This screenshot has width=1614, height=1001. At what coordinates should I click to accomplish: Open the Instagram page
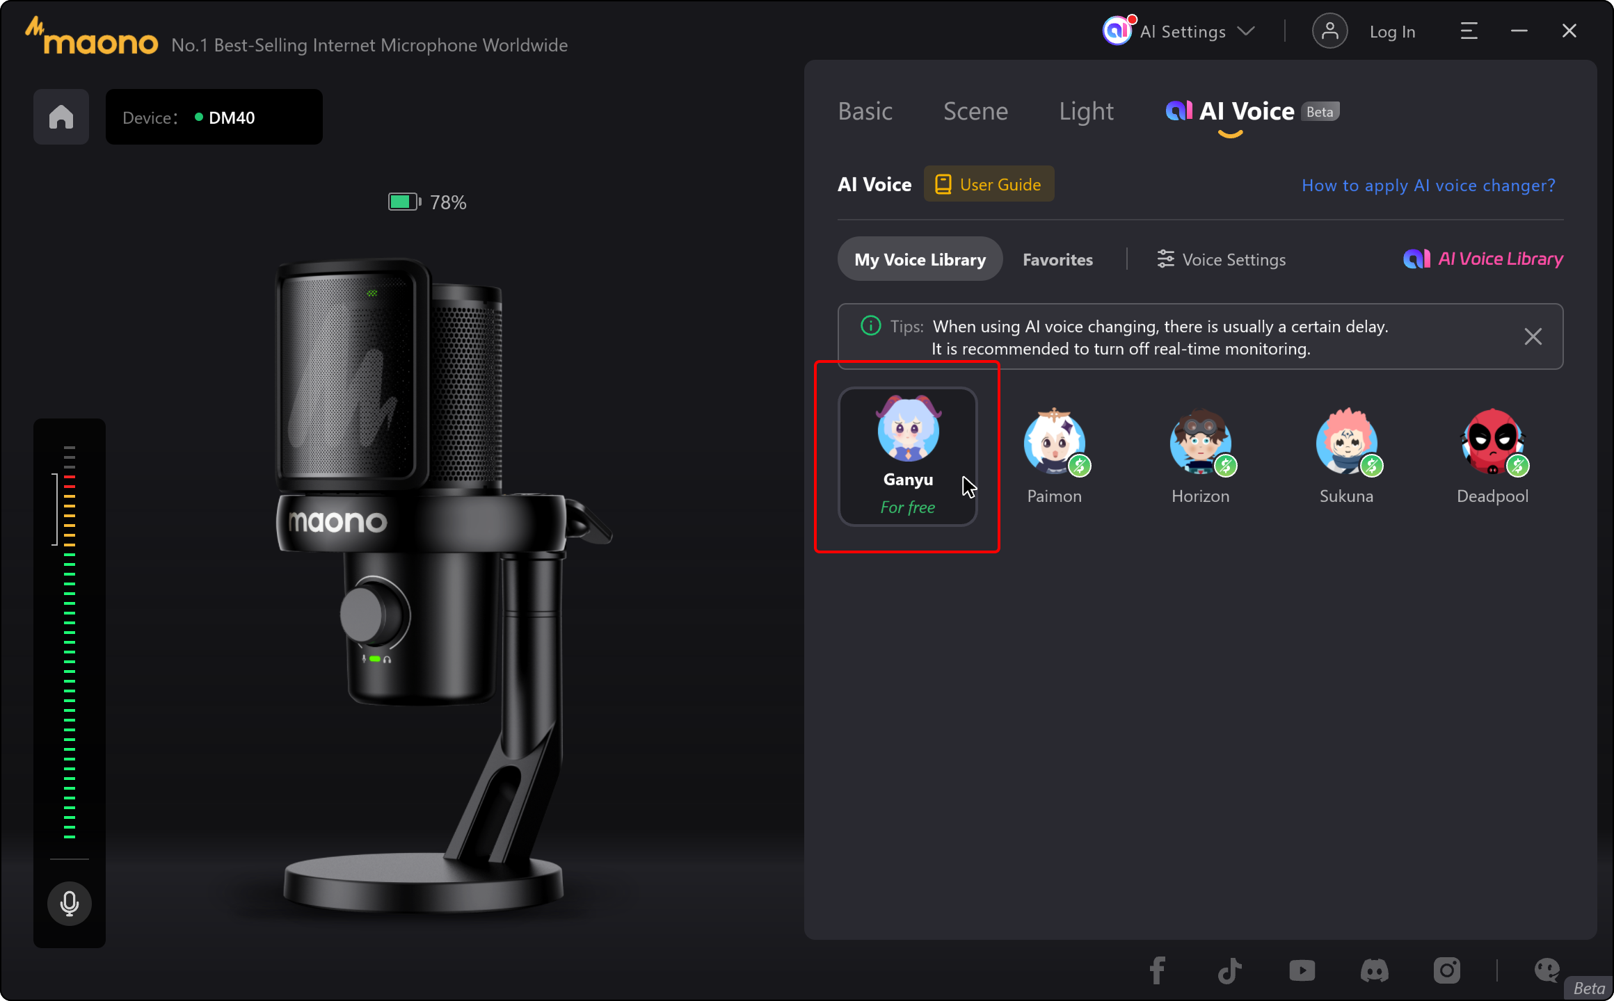[x=1447, y=970]
